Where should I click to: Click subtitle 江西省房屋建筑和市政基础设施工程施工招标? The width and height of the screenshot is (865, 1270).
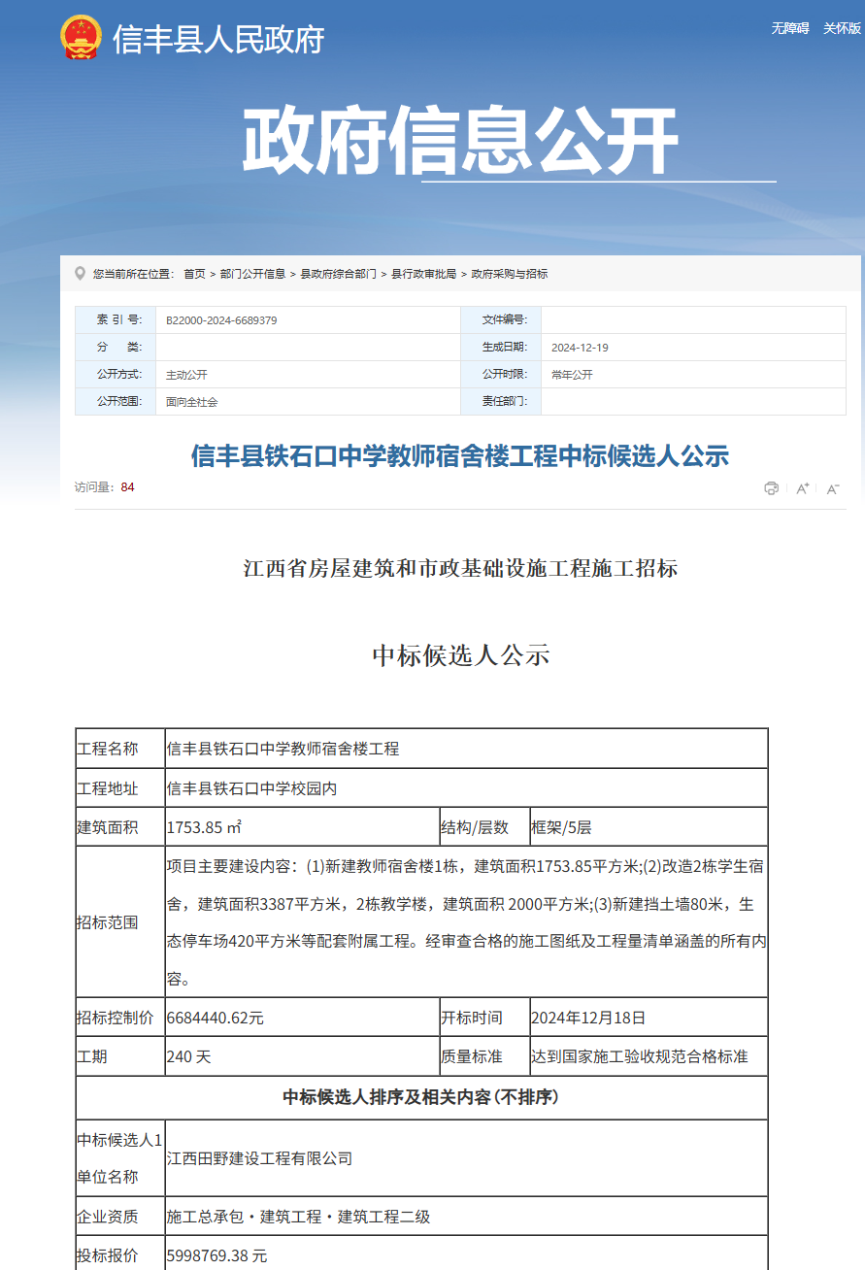tap(460, 569)
